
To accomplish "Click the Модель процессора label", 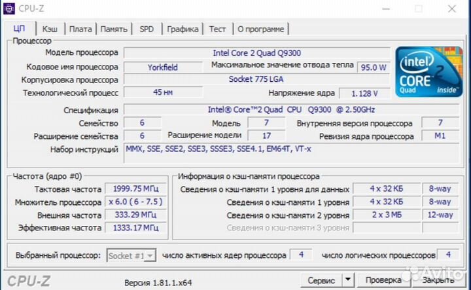I will (82, 52).
